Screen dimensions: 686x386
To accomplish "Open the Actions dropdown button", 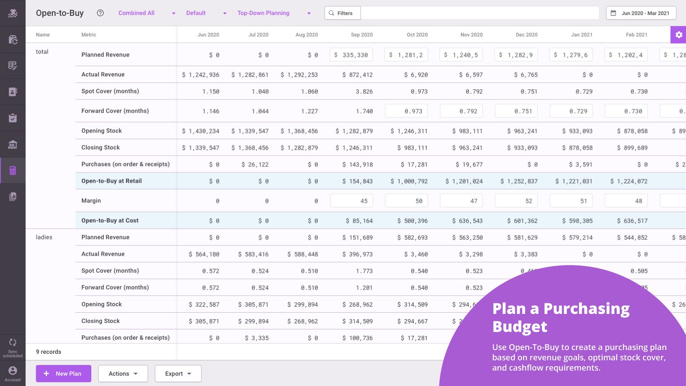I will pyautogui.click(x=123, y=374).
